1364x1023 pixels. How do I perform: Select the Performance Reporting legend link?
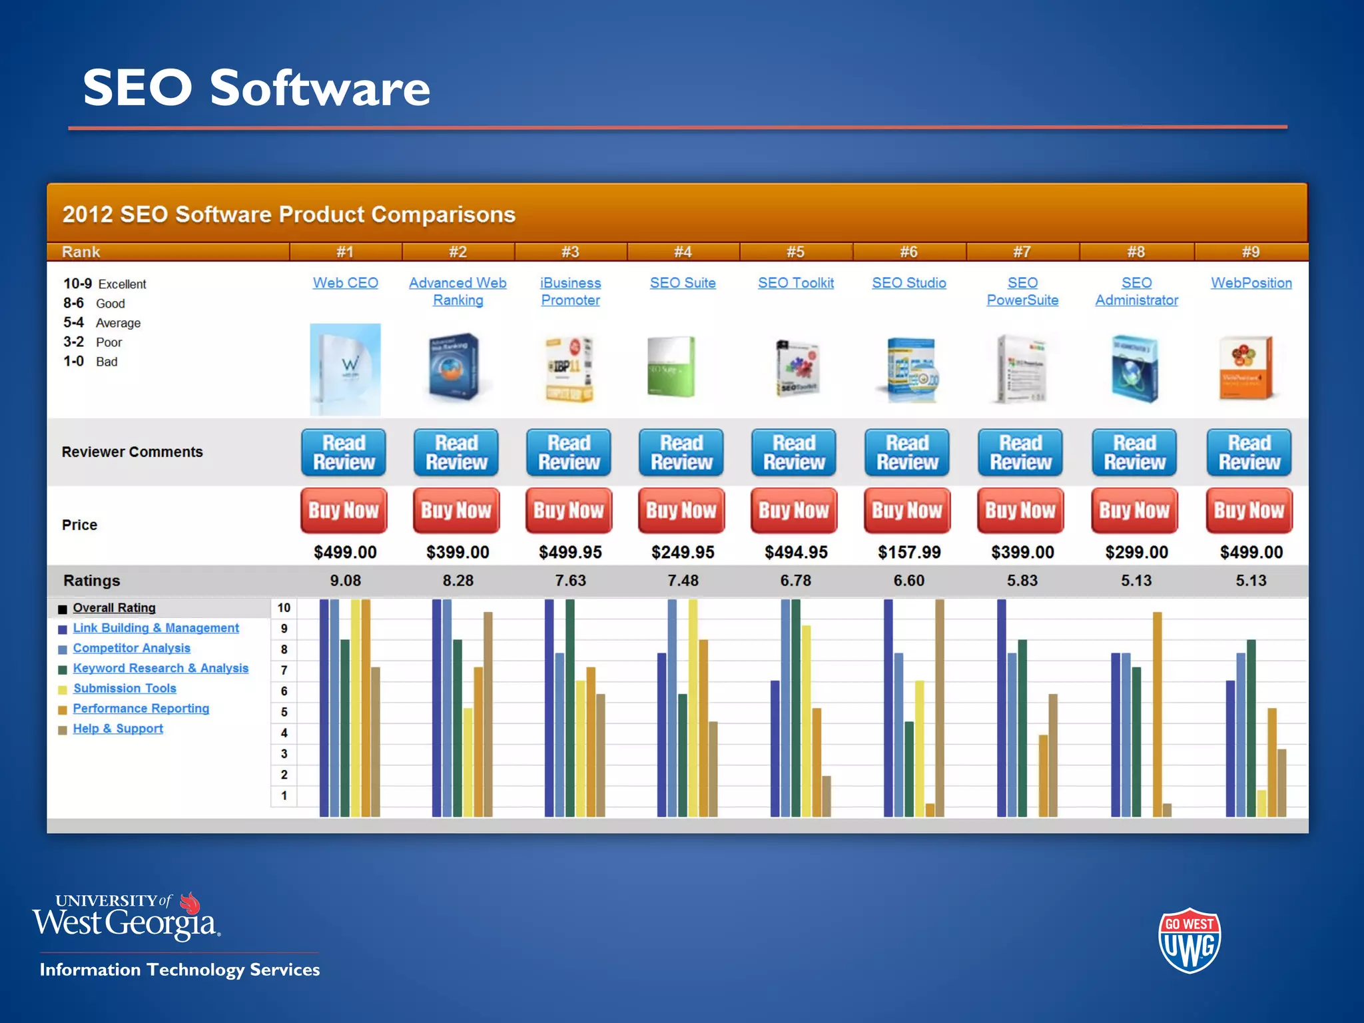(141, 709)
